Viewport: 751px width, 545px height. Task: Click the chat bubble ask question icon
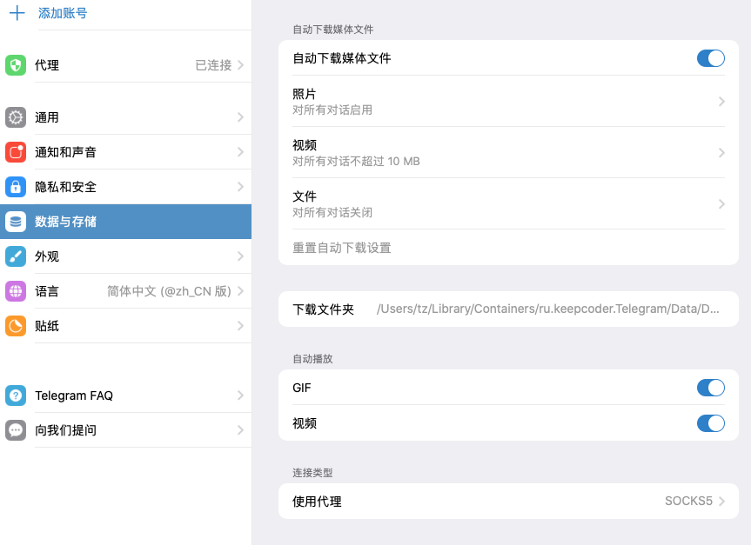point(16,430)
